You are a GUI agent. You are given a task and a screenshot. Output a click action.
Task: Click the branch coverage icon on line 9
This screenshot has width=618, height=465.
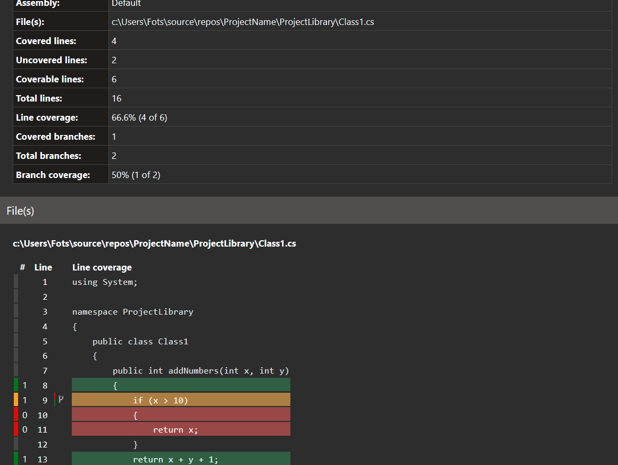pyautogui.click(x=61, y=399)
